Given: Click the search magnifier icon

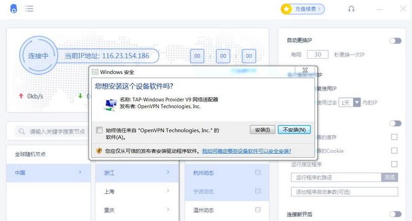Looking at the screenshot, I should click(x=22, y=131).
